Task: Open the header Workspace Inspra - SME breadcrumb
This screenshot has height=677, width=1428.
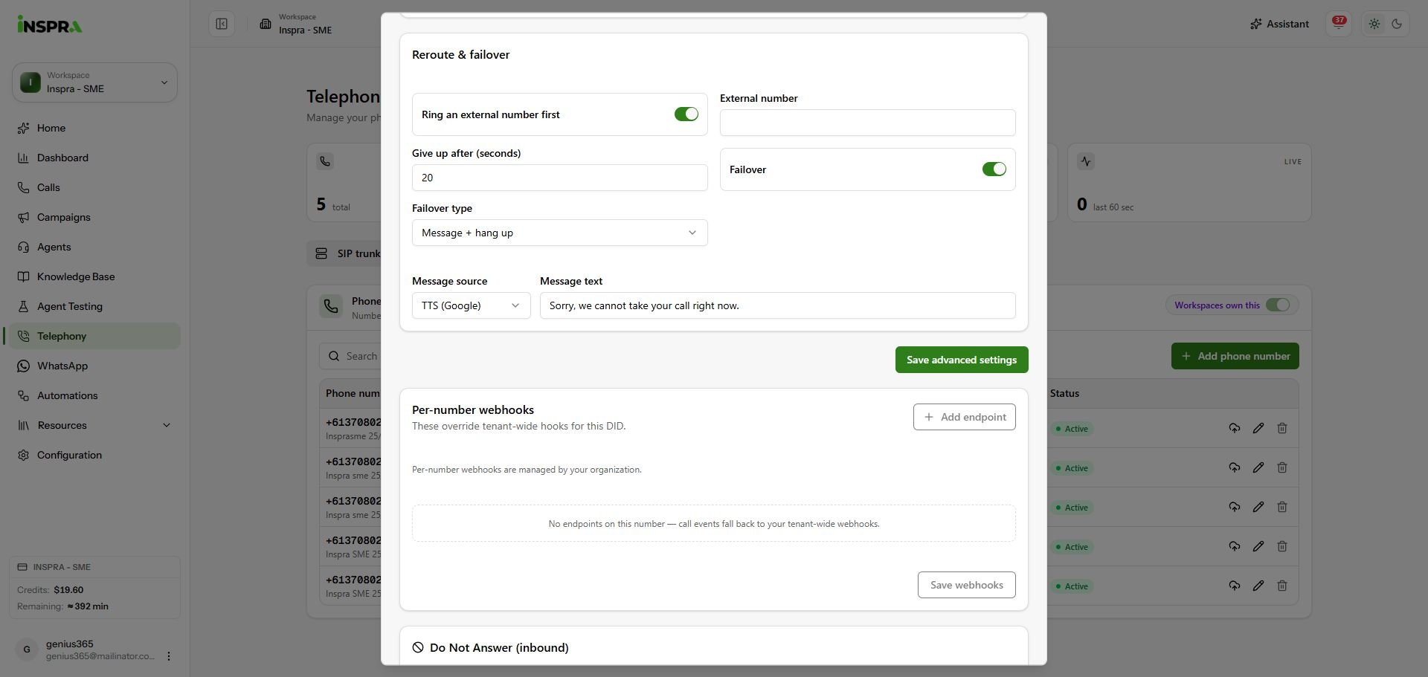Action: click(296, 24)
